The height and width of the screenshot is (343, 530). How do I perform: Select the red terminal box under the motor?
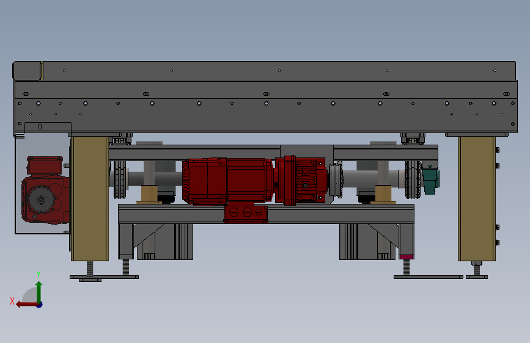click(246, 213)
